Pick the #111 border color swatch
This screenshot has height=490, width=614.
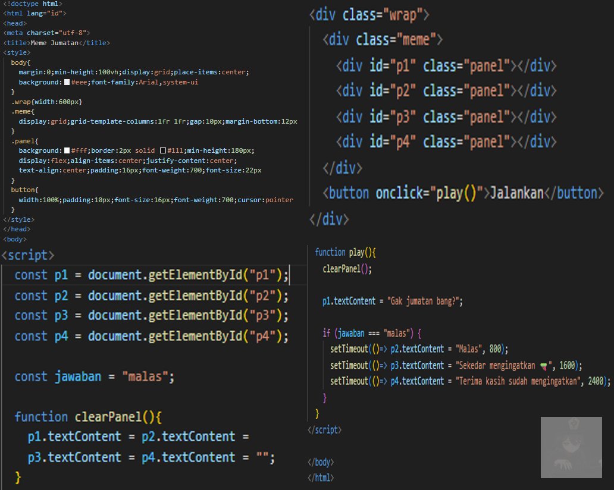click(x=163, y=150)
